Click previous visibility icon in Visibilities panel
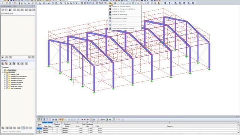Screen dimensions: 240x135 point(18,63)
